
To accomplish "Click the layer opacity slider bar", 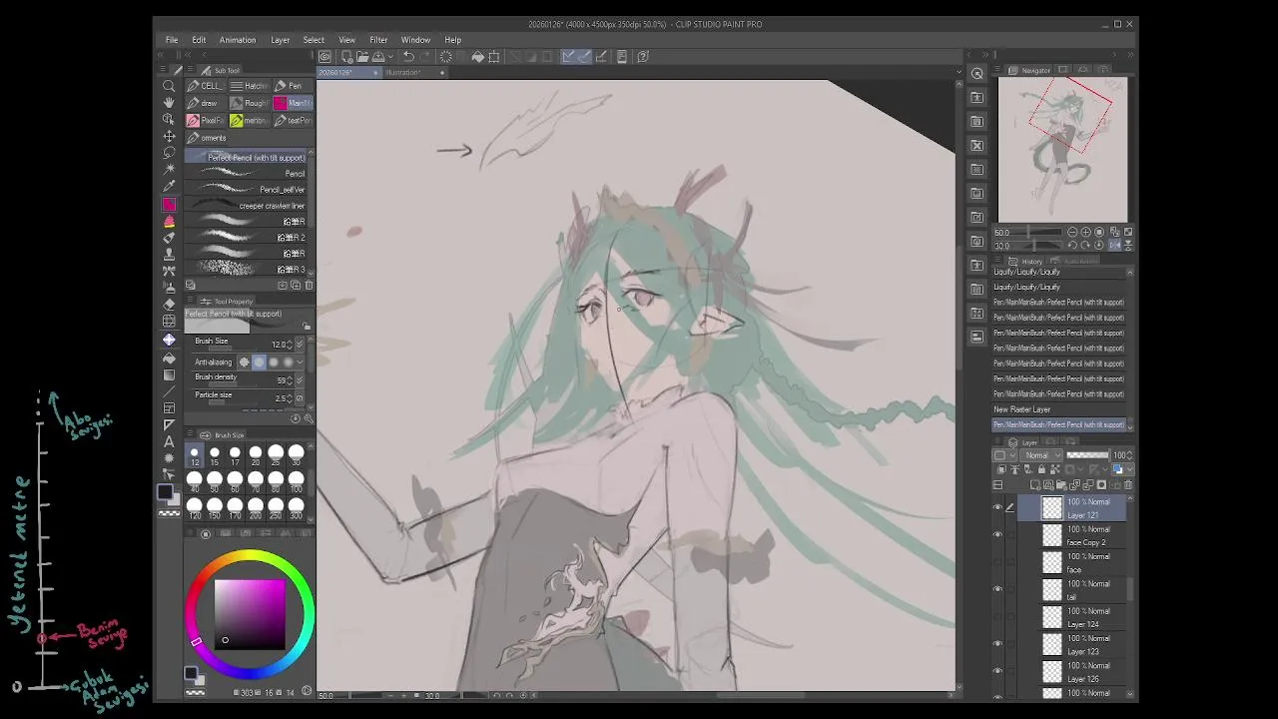I will point(1087,455).
